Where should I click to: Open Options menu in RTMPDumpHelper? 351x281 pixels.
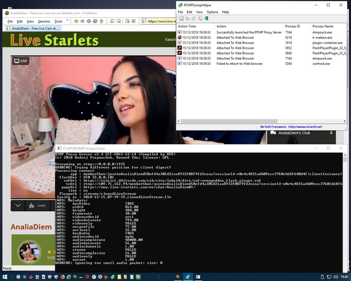212,12
